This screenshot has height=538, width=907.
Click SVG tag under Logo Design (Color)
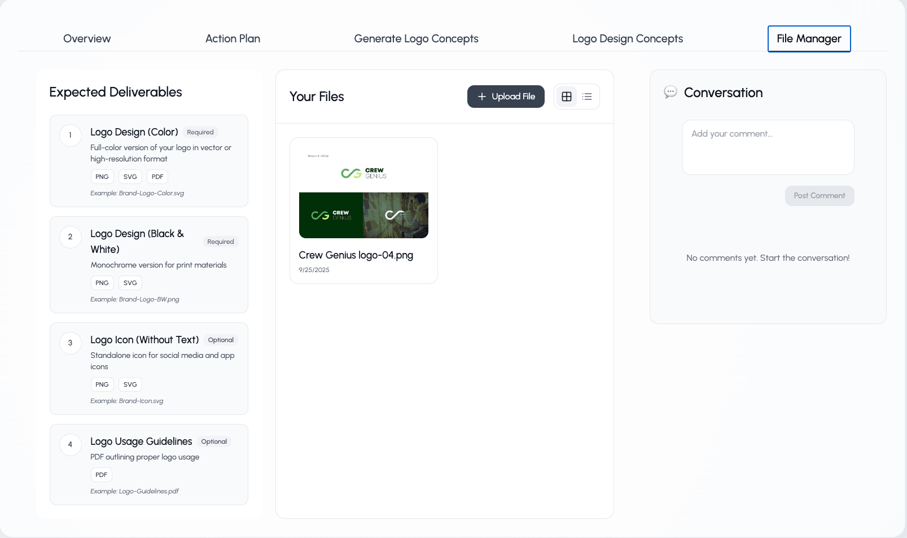(x=130, y=177)
